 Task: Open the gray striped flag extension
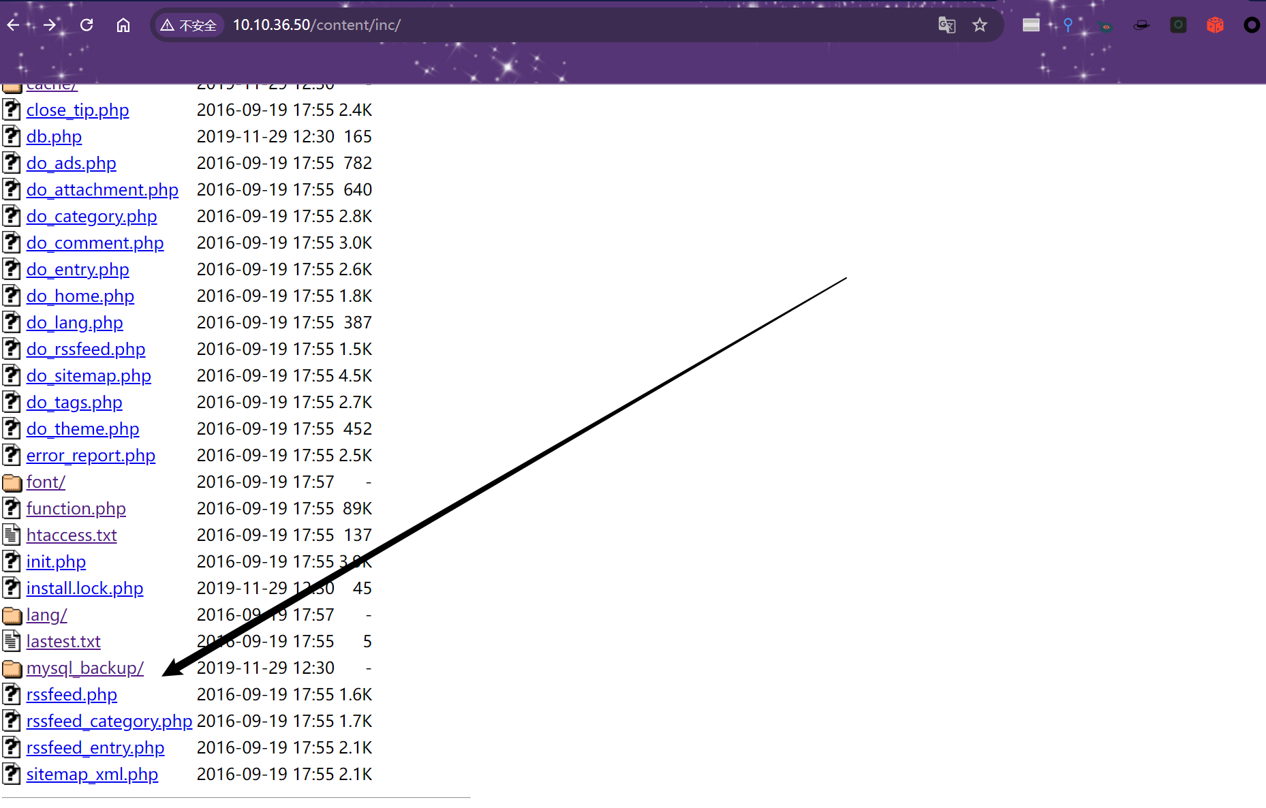[1031, 25]
